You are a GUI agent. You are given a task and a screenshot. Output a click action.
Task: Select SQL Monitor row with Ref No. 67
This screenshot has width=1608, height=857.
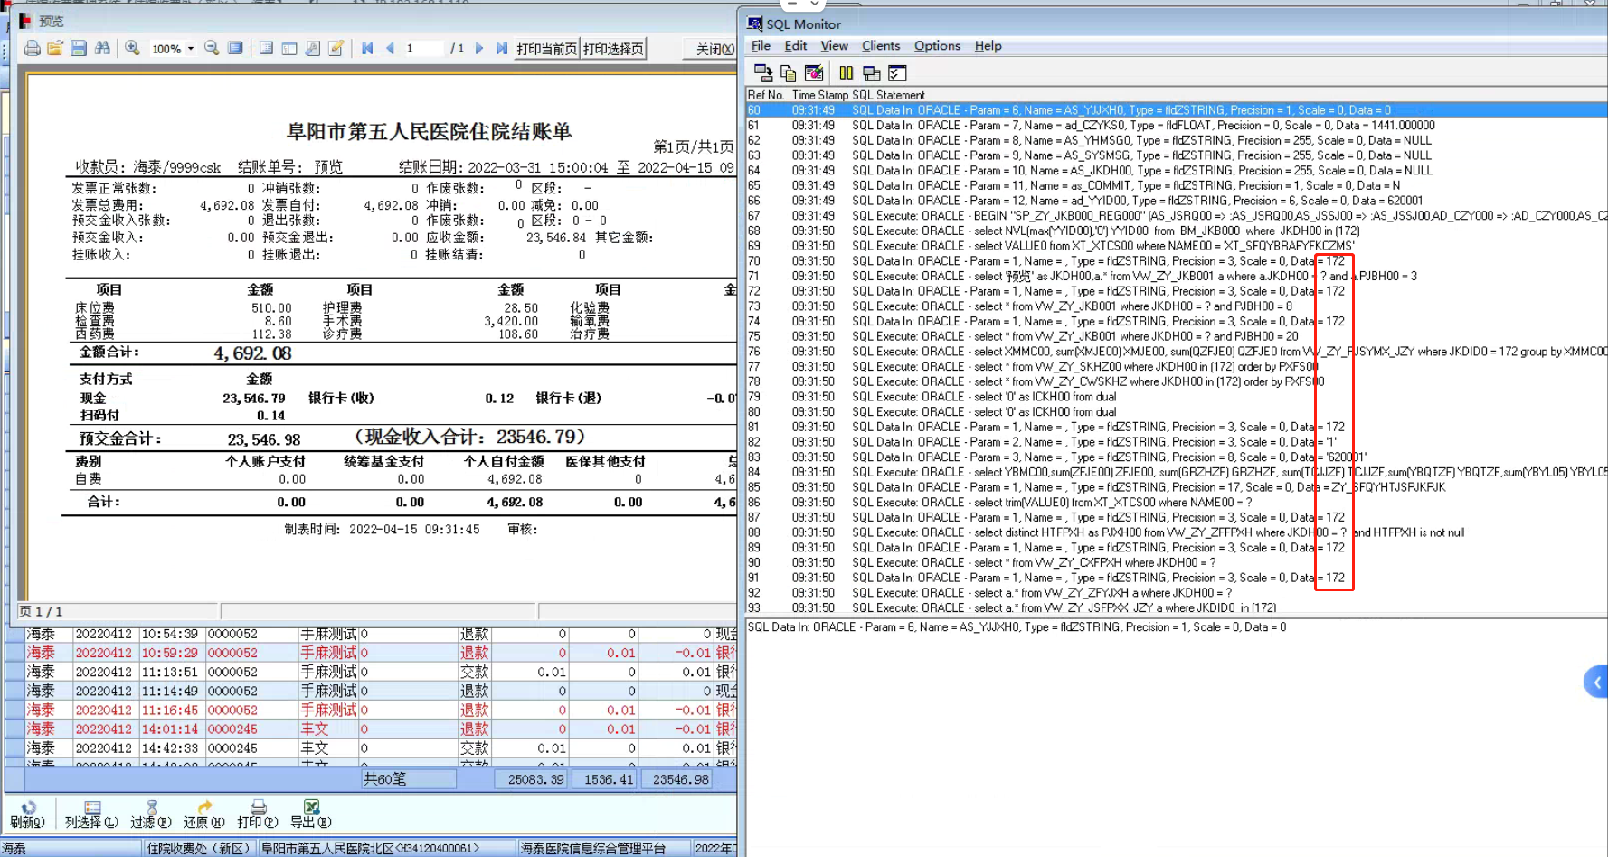coord(1176,216)
